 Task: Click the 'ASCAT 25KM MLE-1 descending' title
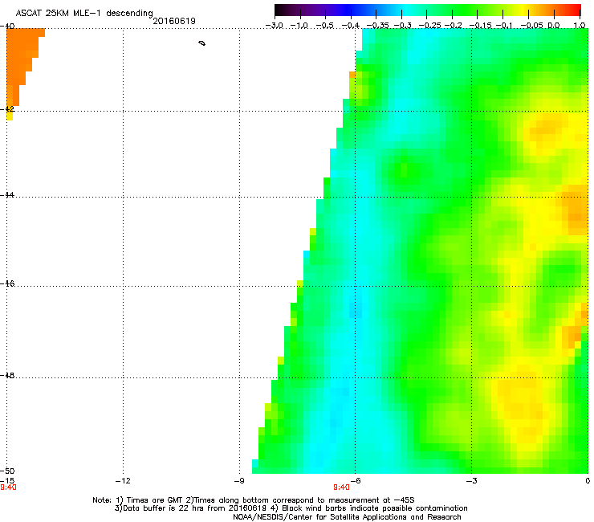[84, 13]
